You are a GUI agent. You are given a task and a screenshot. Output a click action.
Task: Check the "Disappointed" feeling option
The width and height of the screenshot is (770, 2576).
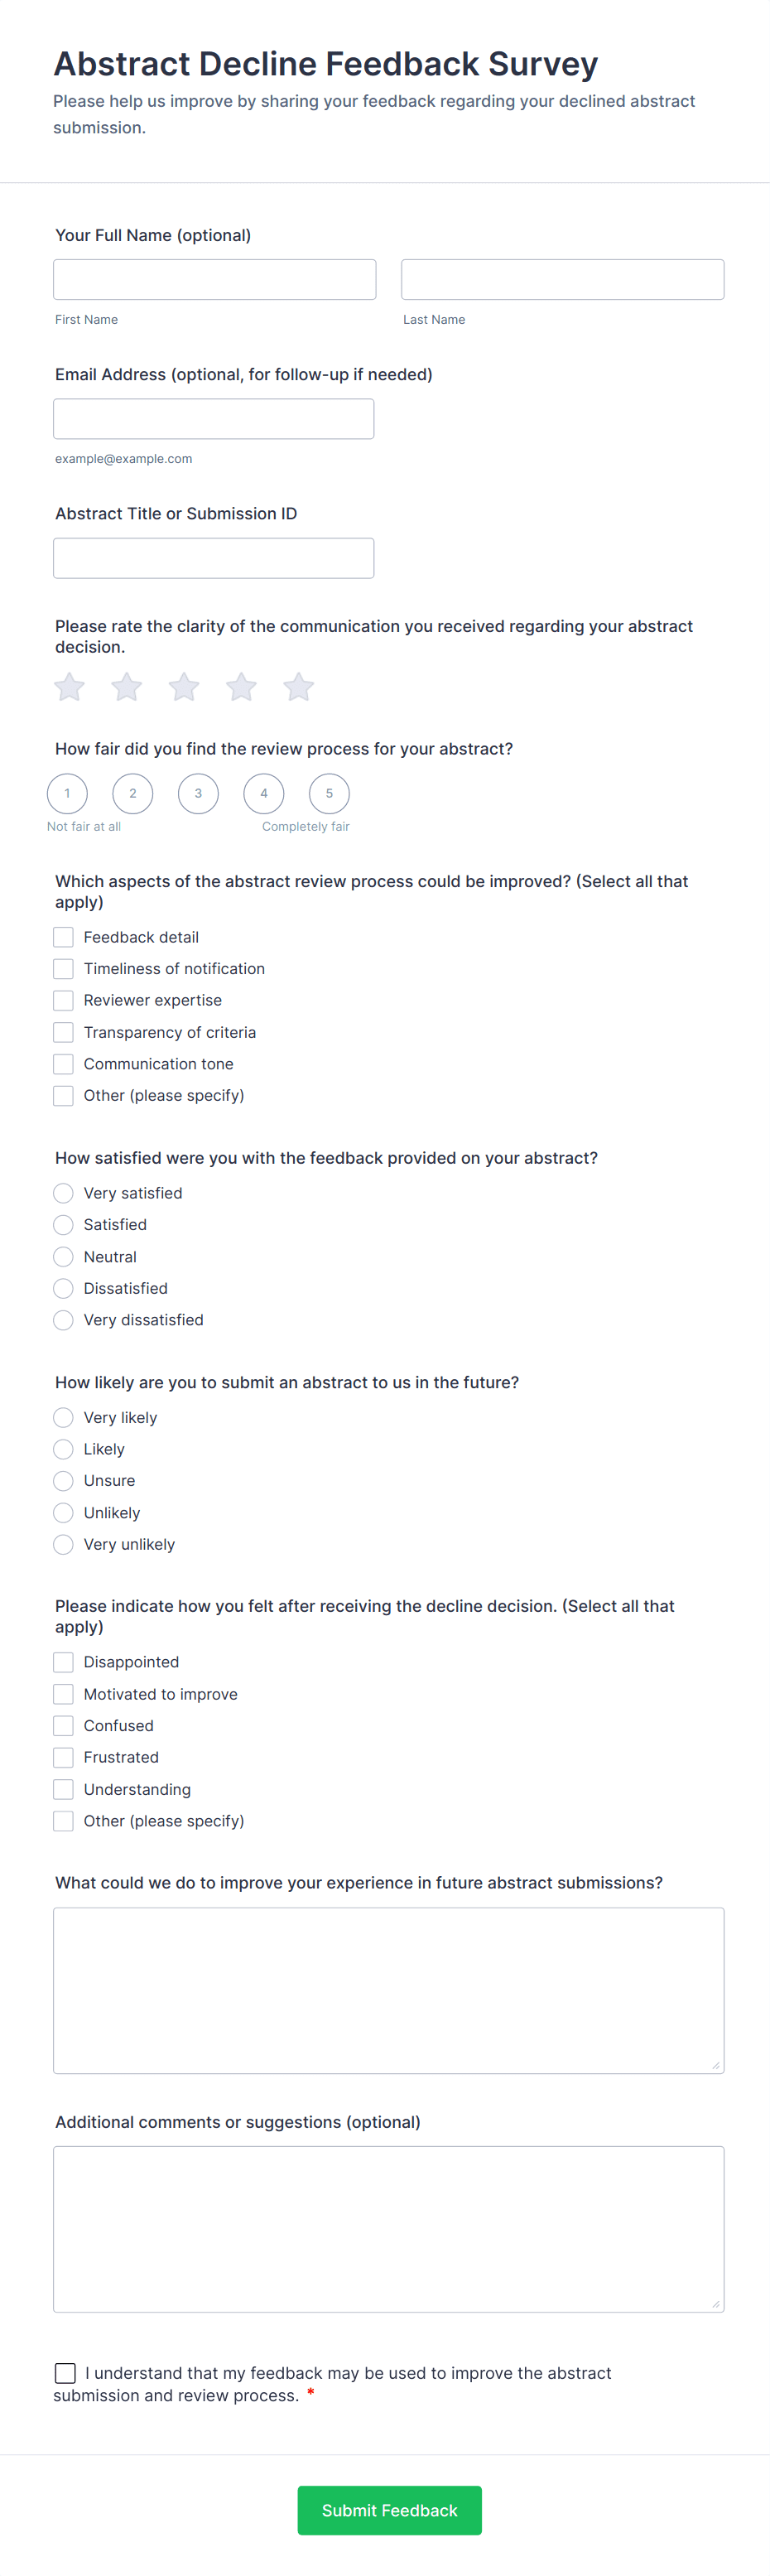[63, 1662]
